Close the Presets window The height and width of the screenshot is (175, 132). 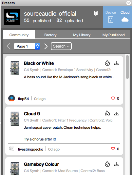pyautogui.click(x=128, y=3)
